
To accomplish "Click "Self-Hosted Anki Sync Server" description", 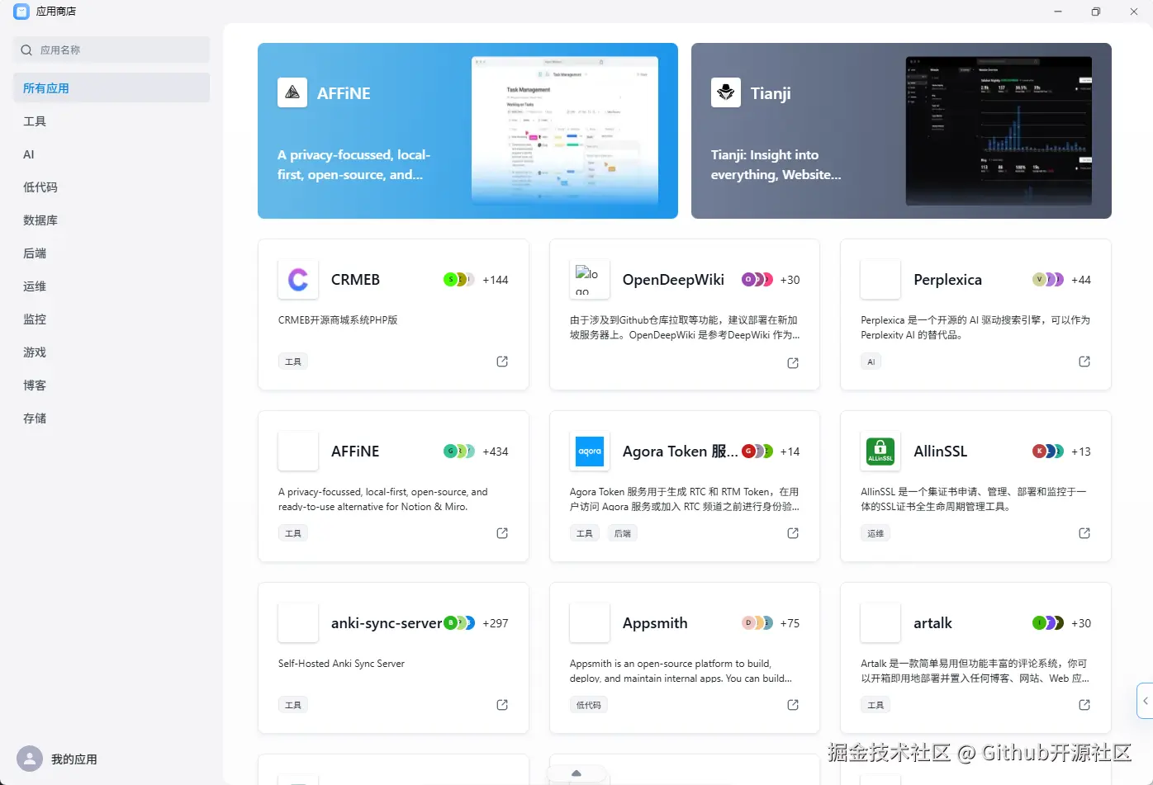I will coord(341,664).
